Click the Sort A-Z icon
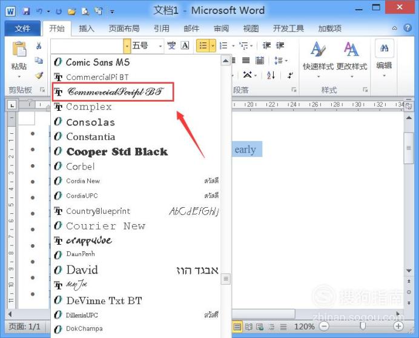The height and width of the screenshot is (338, 419). [271, 75]
